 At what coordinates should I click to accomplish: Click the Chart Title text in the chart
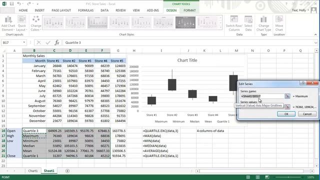[187, 60]
